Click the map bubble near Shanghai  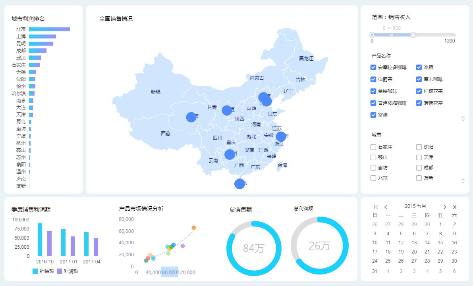pyautogui.click(x=281, y=136)
